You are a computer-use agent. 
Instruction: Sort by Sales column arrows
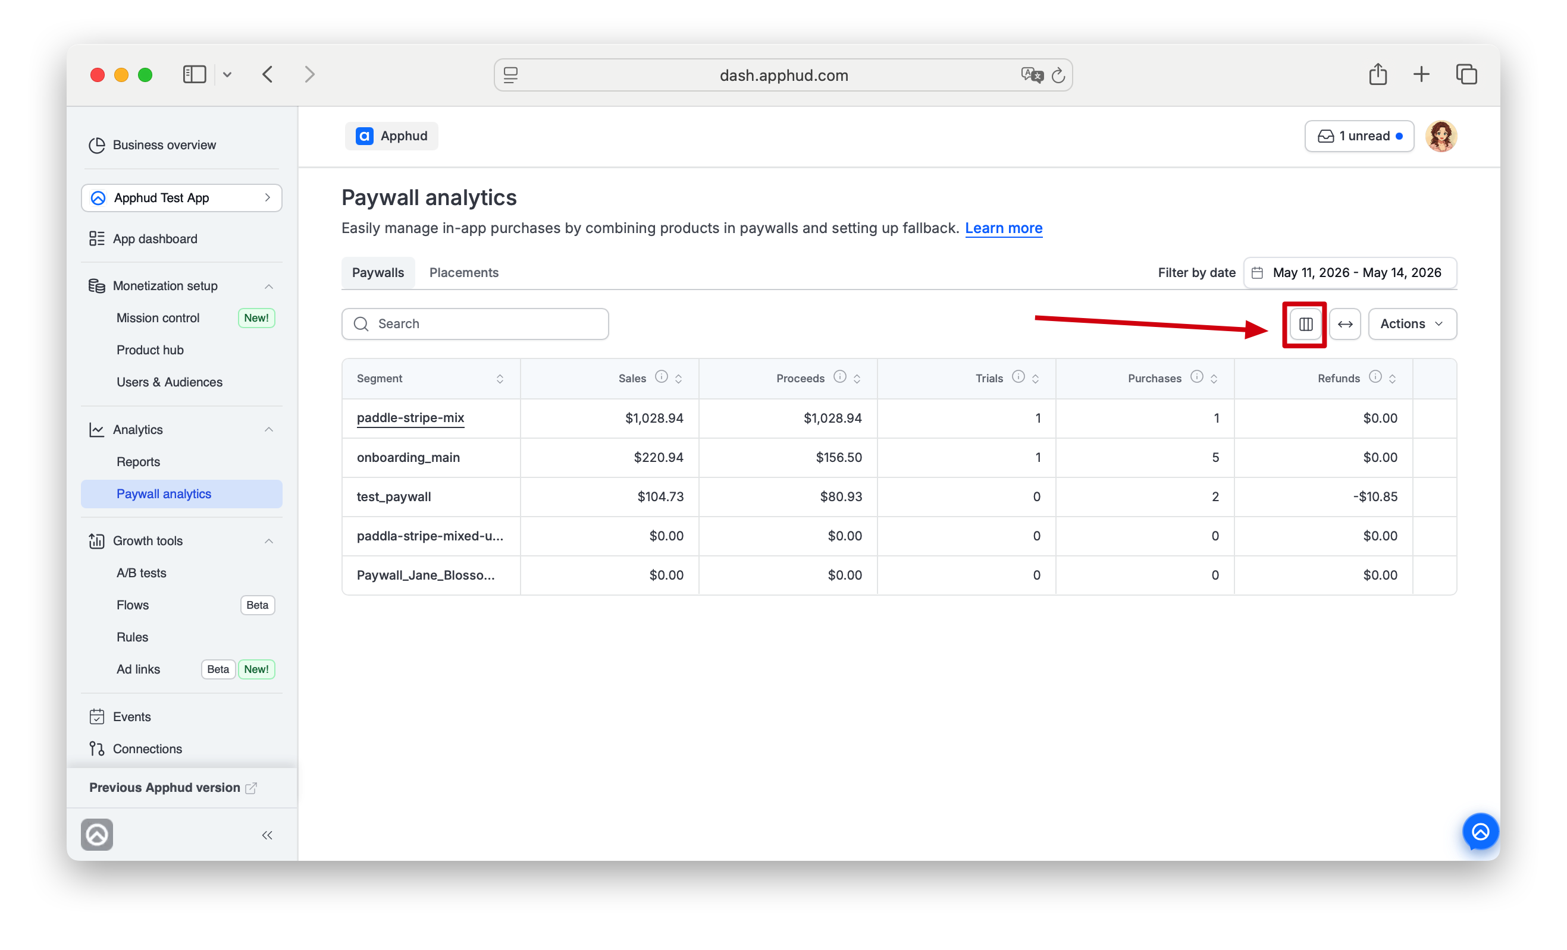678,379
